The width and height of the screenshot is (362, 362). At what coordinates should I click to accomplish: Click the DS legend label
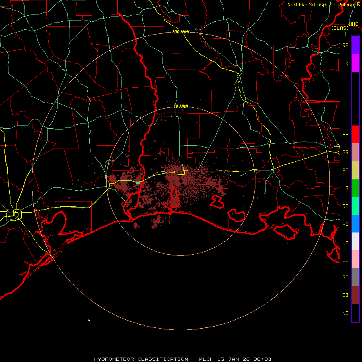345,242
